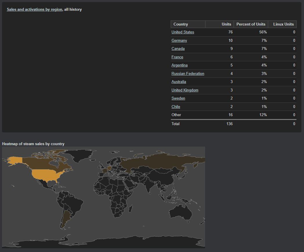
Task: Click the Heatmap of steam sales heading
Action: pos(33,144)
